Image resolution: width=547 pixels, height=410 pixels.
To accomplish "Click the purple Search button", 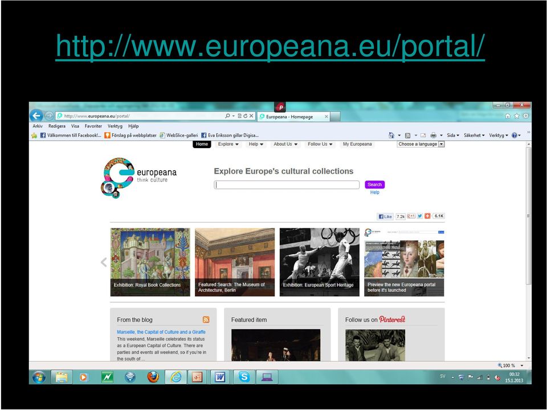I will [x=375, y=184].
